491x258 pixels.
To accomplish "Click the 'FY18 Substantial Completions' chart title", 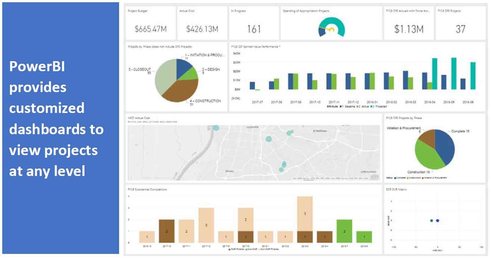I will (147, 189).
